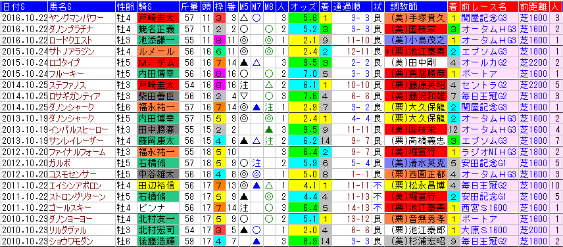
Task: Select horse name ファイナルフォーム
Action: (77, 152)
